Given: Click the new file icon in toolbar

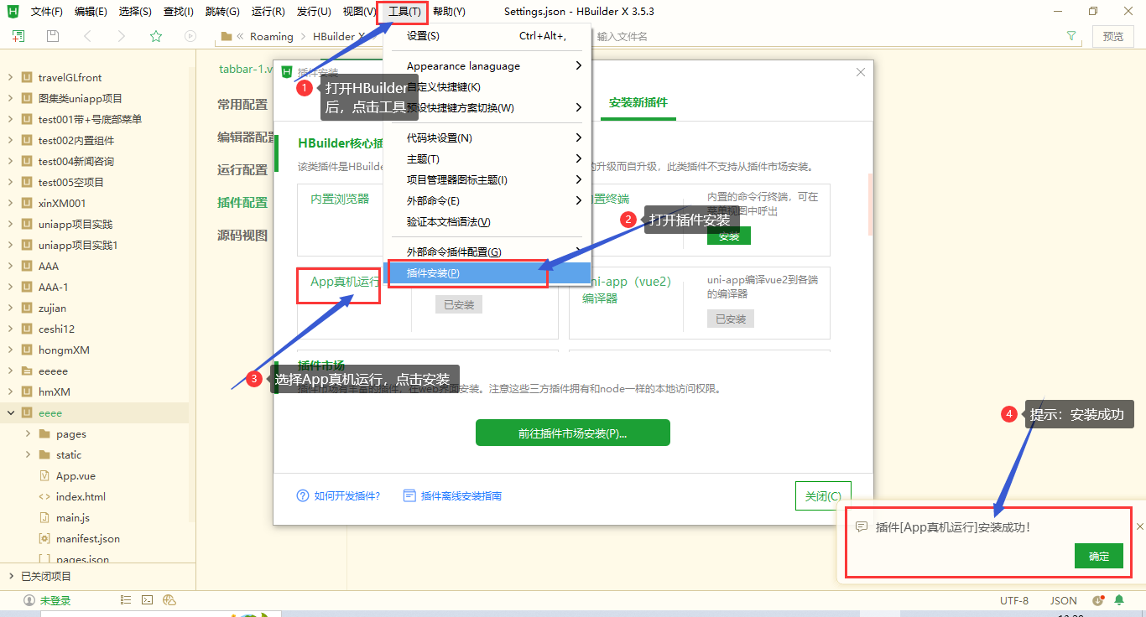Looking at the screenshot, I should tap(18, 36).
